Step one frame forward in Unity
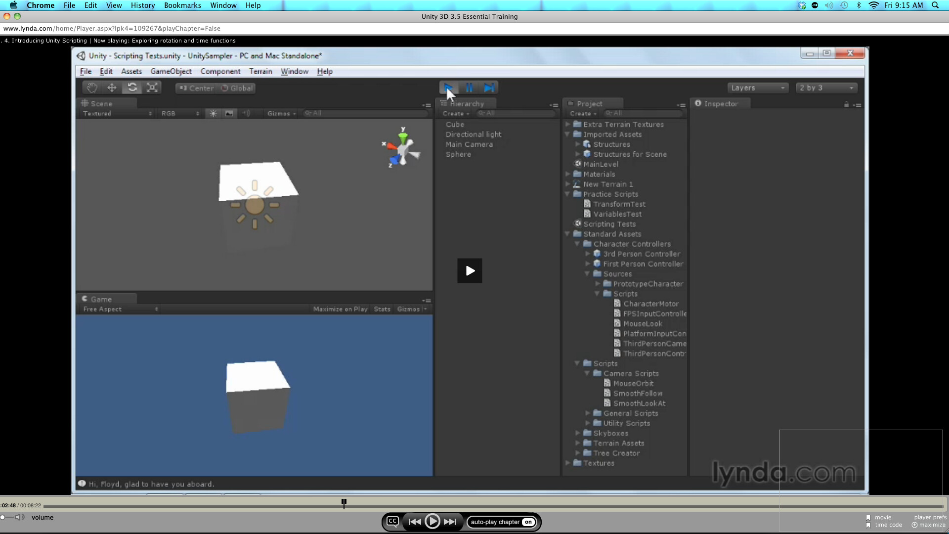The height and width of the screenshot is (534, 949). (489, 88)
